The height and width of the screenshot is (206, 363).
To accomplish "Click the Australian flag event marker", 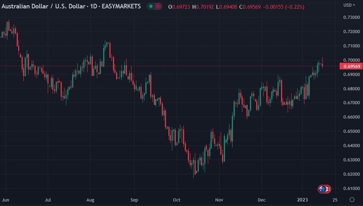I will [321, 189].
